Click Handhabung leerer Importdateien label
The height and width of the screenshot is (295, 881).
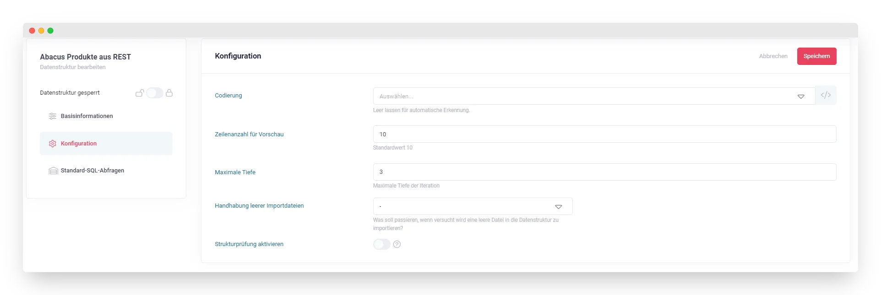pos(259,206)
